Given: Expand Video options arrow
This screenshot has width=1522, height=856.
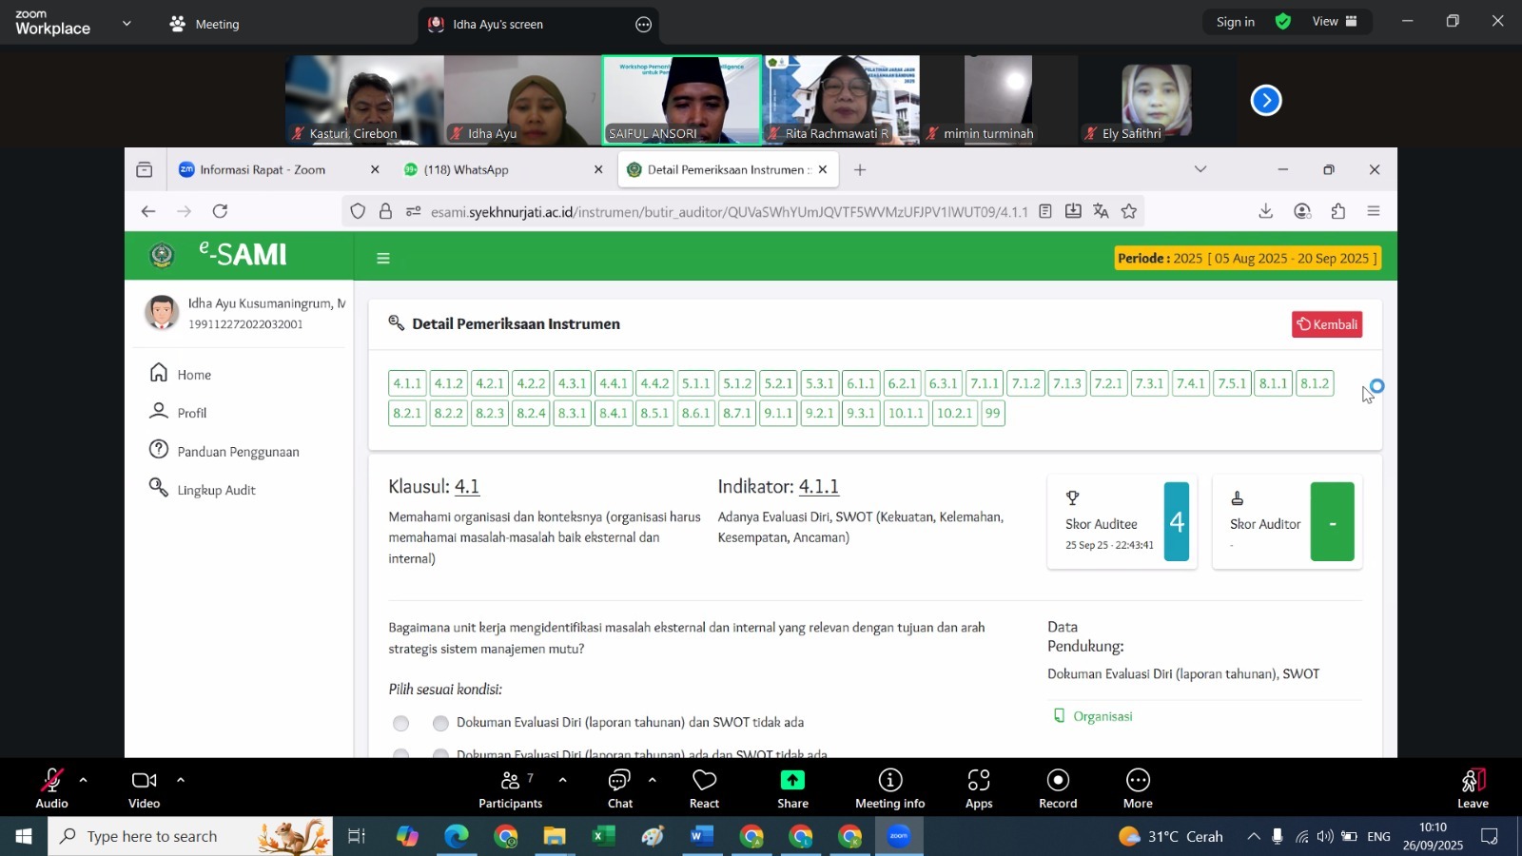Looking at the screenshot, I should 181,780.
